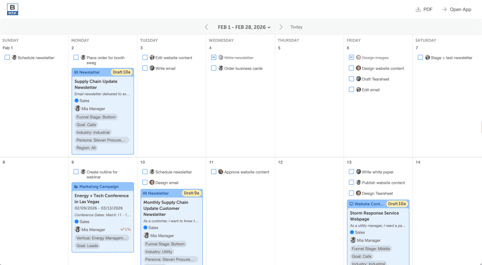Screen dimensions: 482x265
Task: Click newsletter icon on Monthly Supply Chain card
Action: (145, 193)
